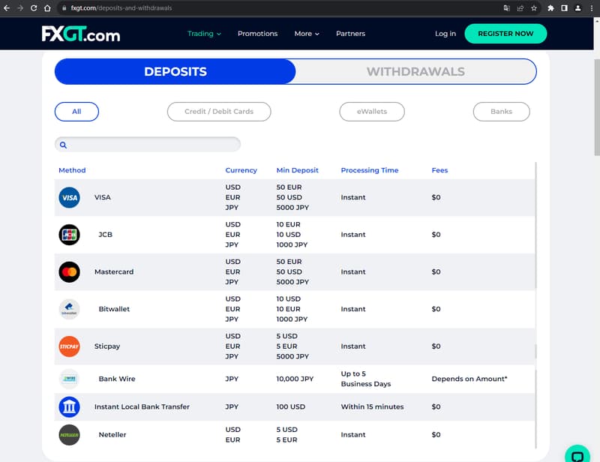Click the JCB card logo icon
The width and height of the screenshot is (600, 462).
coord(69,235)
